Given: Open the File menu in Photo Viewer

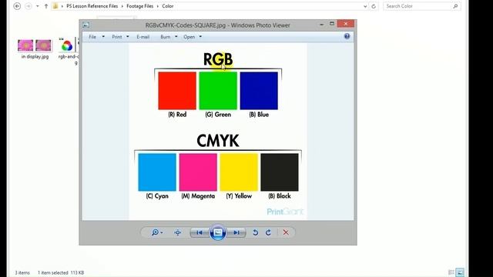Looking at the screenshot, I should point(92,37).
